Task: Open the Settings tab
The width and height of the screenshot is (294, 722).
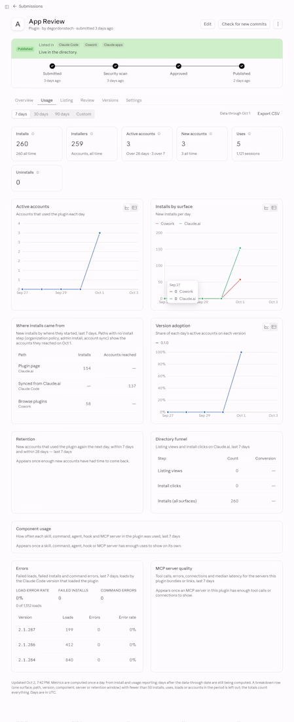Action: point(134,100)
